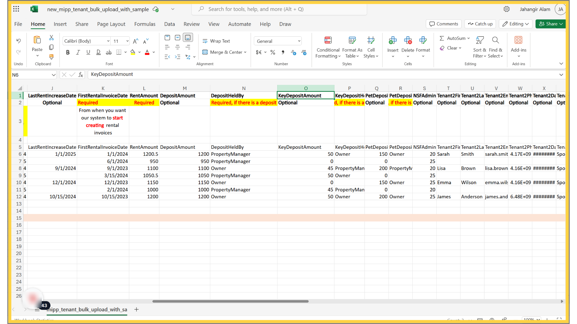This screenshot has height=324, width=577.
Task: Toggle middle align
Action: tap(178, 37)
